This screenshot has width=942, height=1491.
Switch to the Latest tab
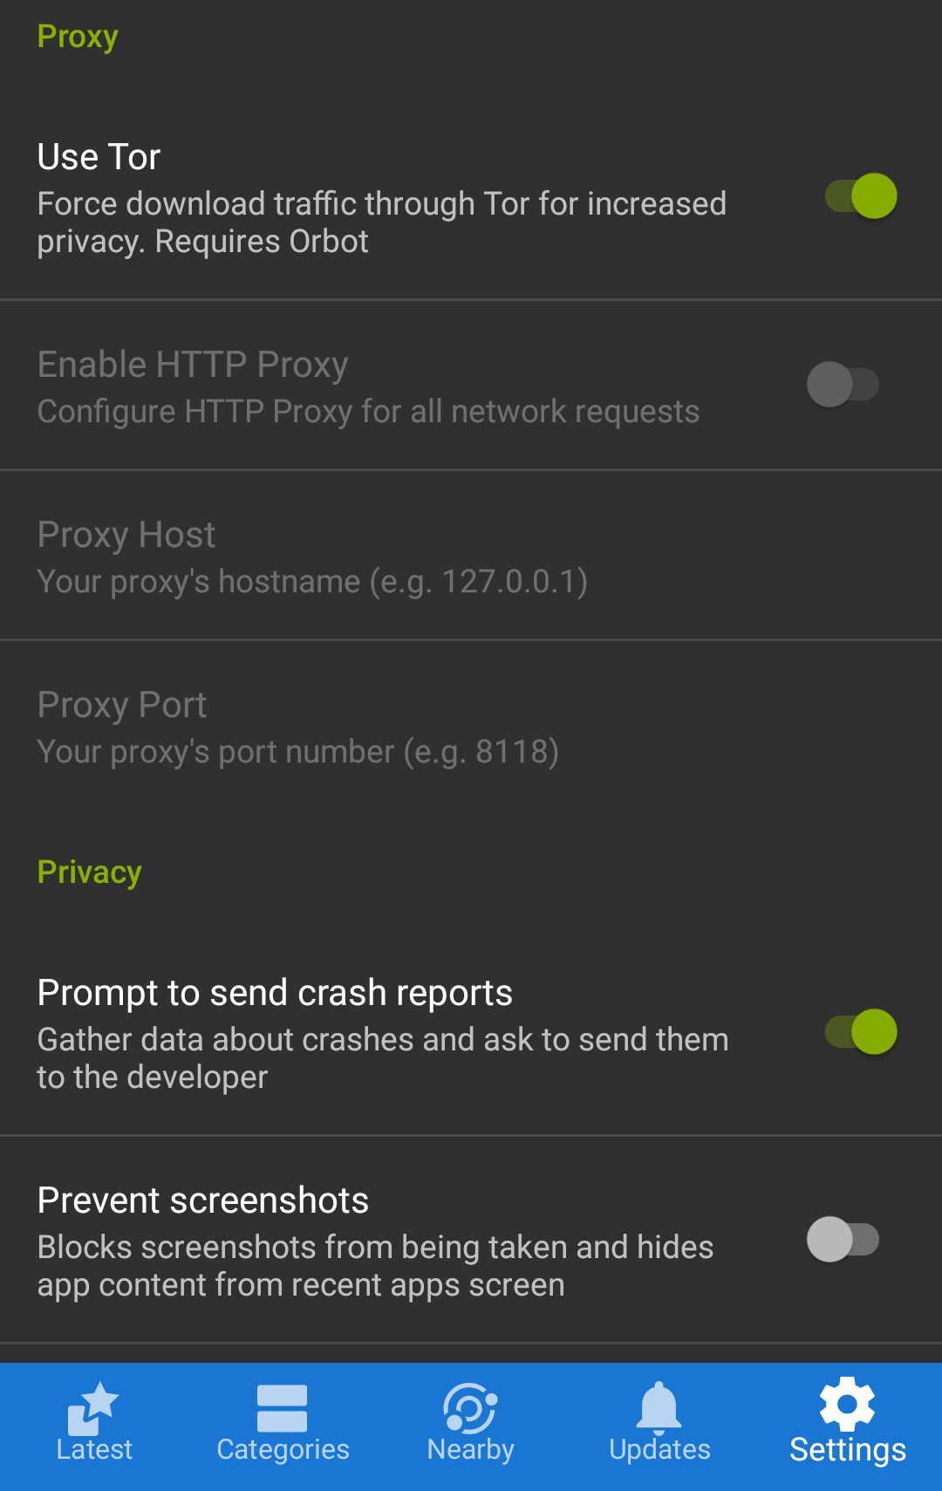click(93, 1422)
